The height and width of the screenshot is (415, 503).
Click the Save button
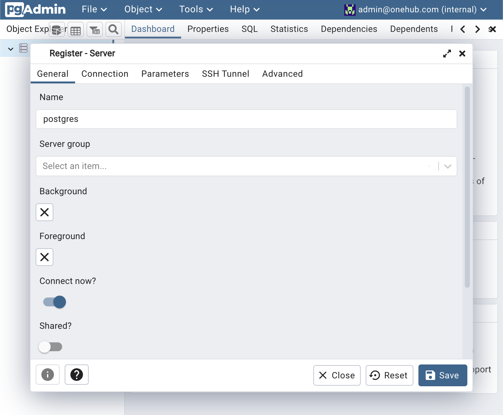pos(443,375)
